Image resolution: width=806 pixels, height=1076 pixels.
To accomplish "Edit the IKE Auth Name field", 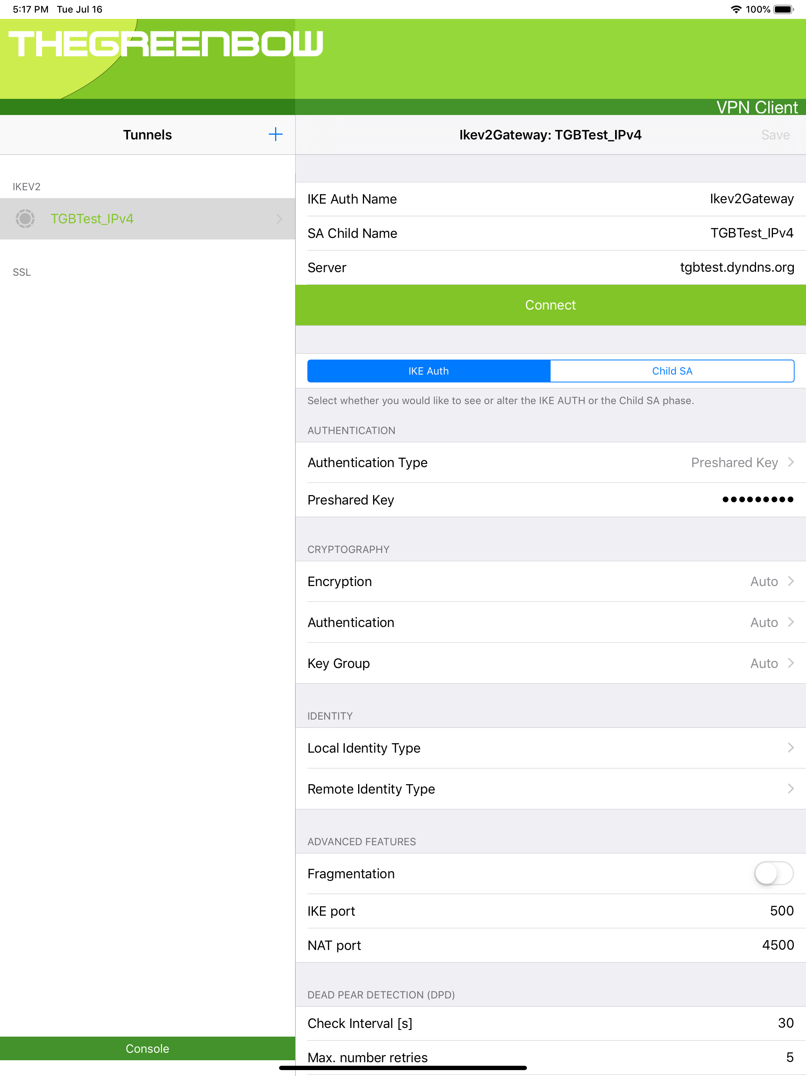I will [550, 199].
